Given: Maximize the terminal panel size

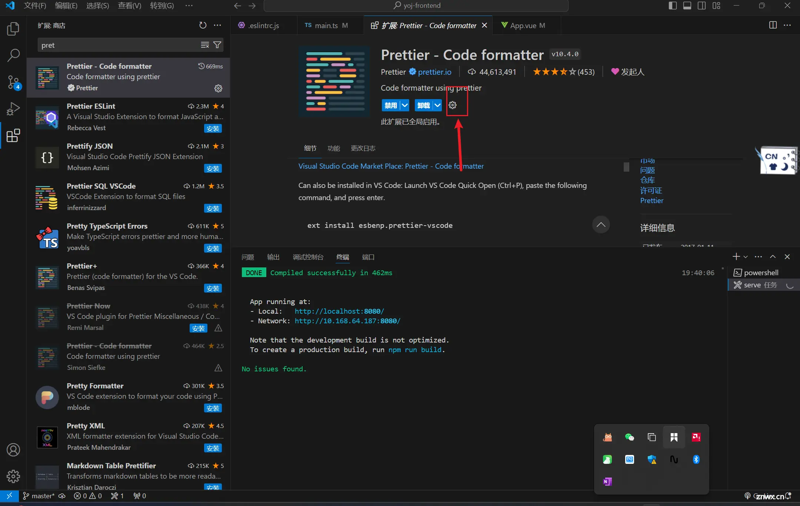Looking at the screenshot, I should 773,257.
